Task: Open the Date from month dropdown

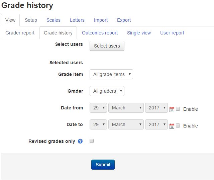Action: click(126, 108)
